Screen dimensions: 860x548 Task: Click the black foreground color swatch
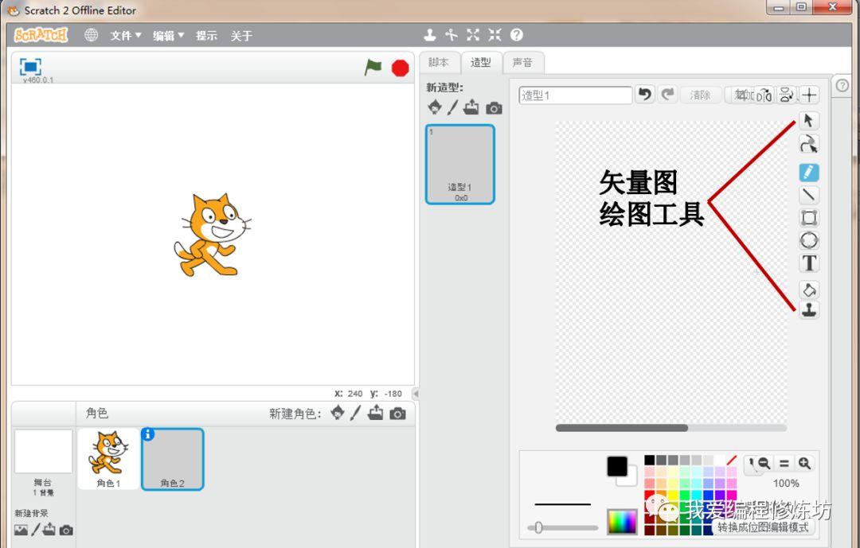(617, 466)
